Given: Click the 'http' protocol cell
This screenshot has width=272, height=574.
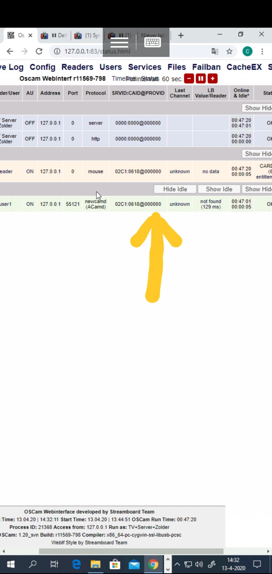Looking at the screenshot, I should pos(96,139).
